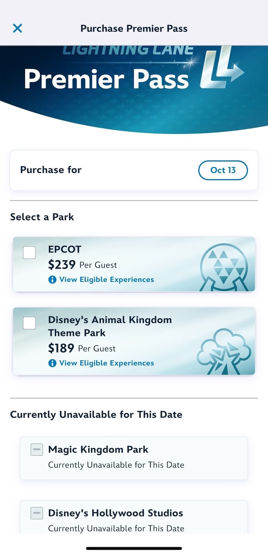The width and height of the screenshot is (268, 555).
Task: Tap the disabled Magic Kingdom Park checkbox
Action: pyautogui.click(x=37, y=450)
